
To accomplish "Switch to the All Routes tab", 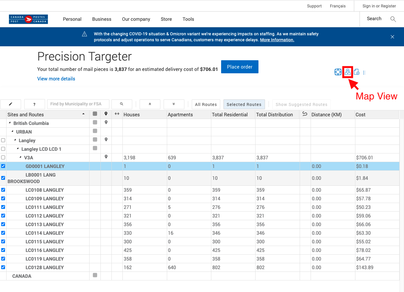I will pyautogui.click(x=206, y=104).
